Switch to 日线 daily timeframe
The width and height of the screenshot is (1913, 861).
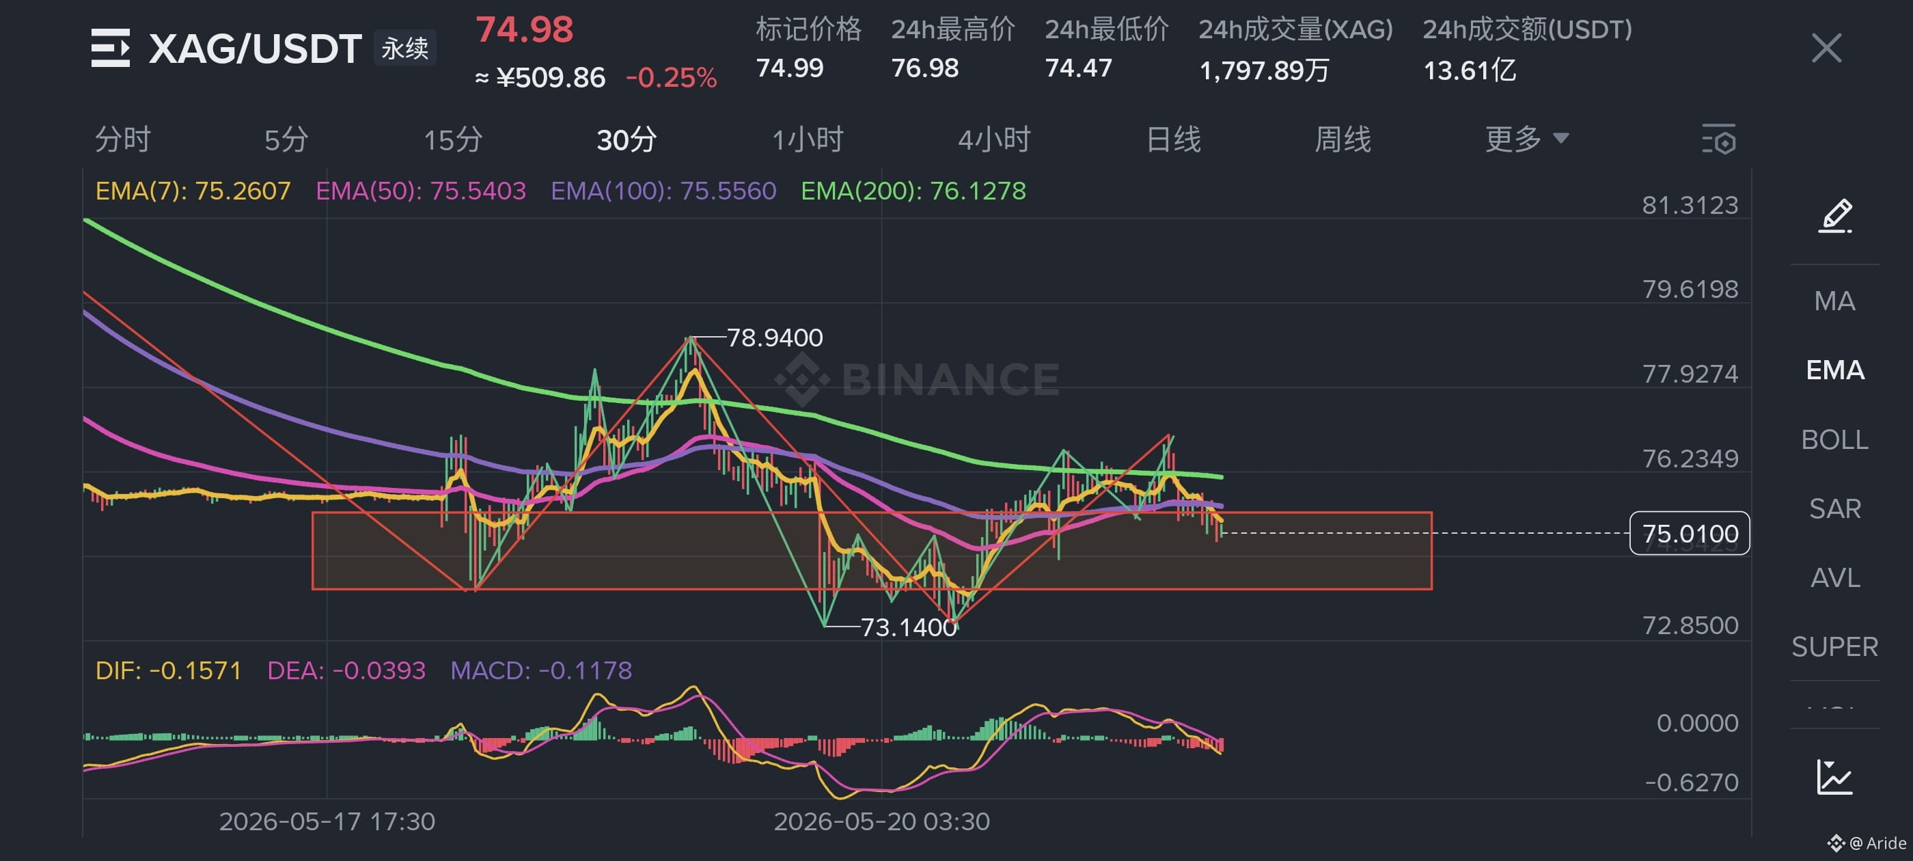point(1173,139)
